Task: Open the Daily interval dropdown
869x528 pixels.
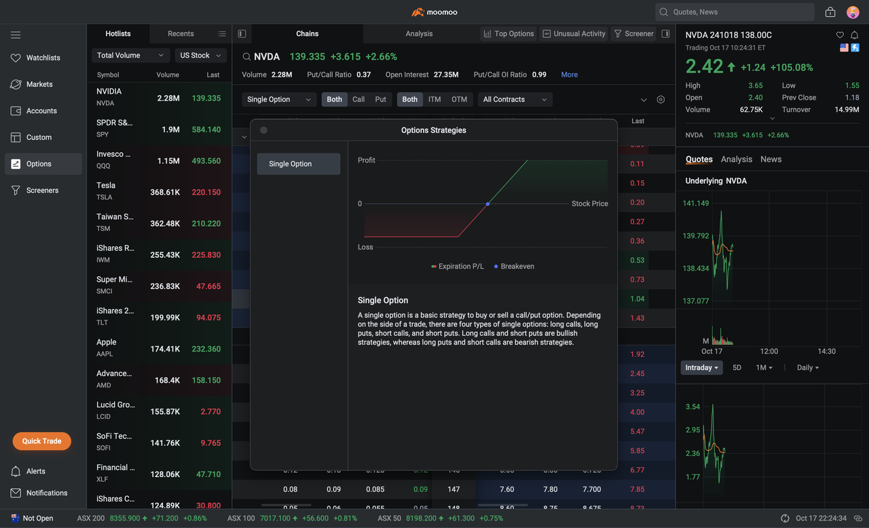Action: 807,368
